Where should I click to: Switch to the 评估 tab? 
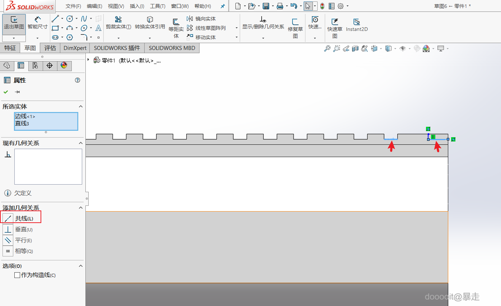pos(50,48)
